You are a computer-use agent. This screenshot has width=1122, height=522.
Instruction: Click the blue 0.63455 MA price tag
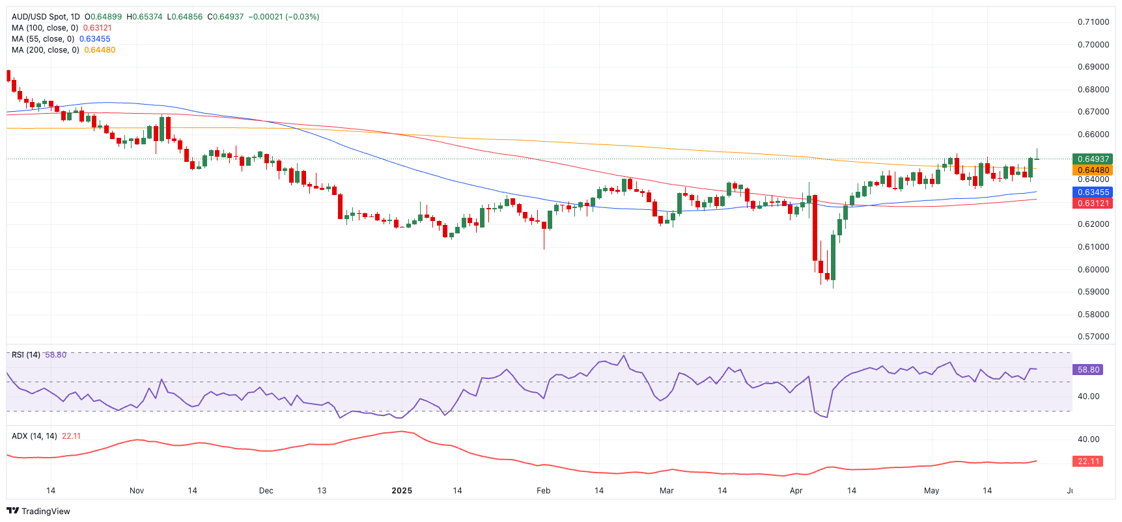(1093, 192)
